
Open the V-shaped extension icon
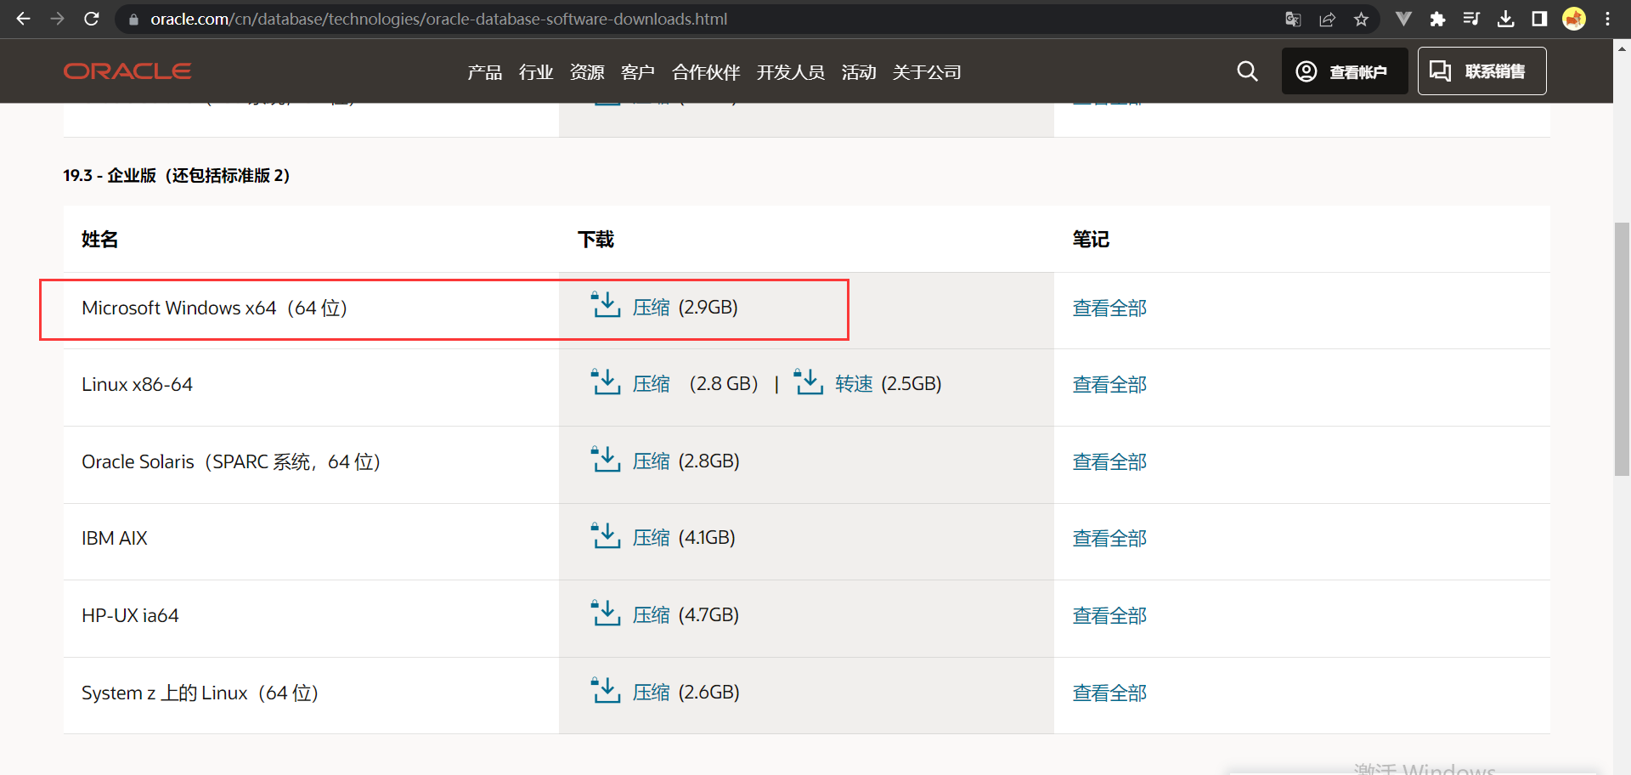click(1403, 19)
